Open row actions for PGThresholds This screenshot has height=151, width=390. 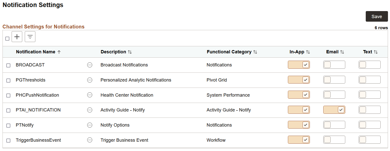coord(90,80)
